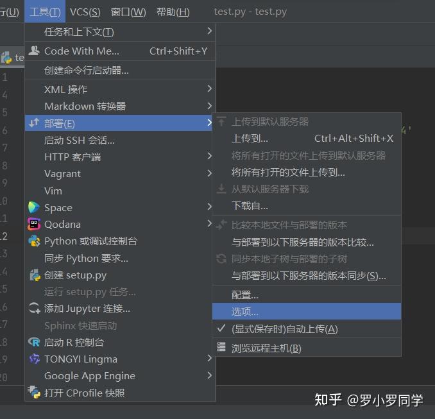Click 启动 R 控制台 entry

point(120,342)
